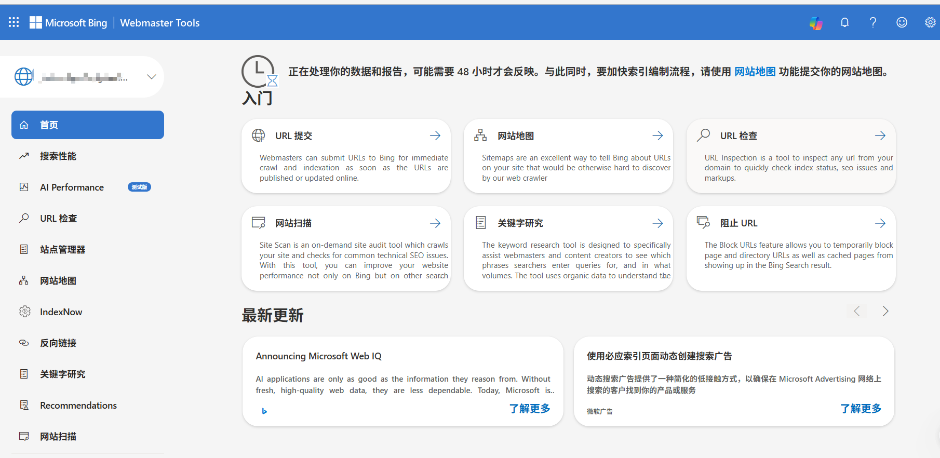
Task: Click the 最新更新 section heading
Action: 273,315
